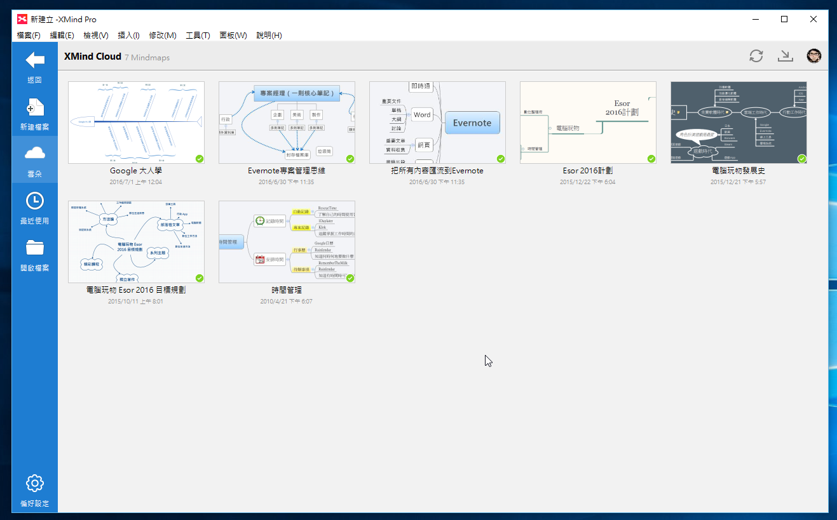
Task: Click the 開啟檔案 folder icon
Action: tap(34, 248)
